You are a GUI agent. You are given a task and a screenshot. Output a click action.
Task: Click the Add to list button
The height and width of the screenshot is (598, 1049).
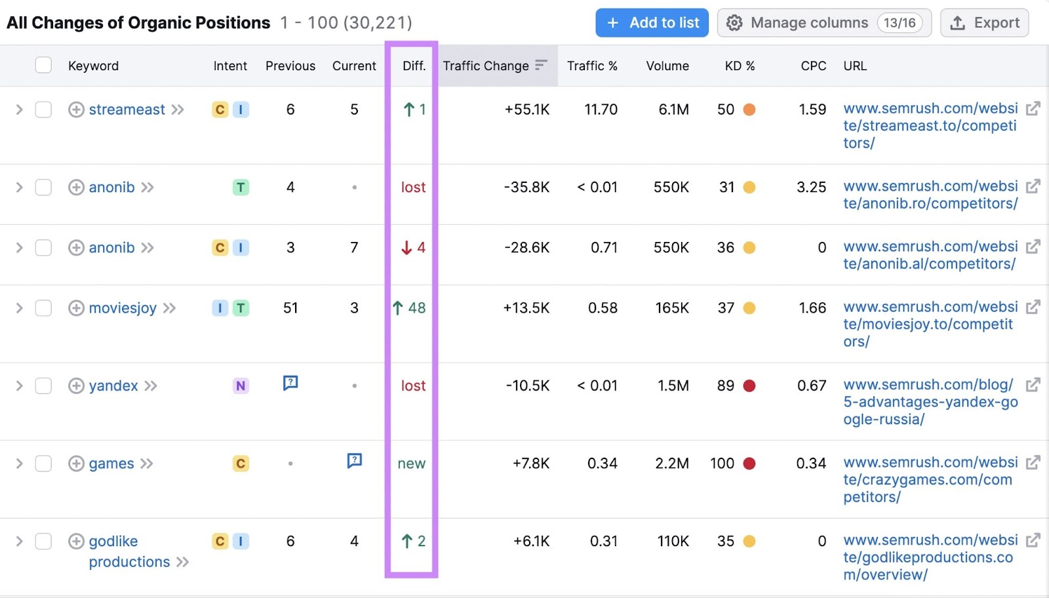[652, 22]
